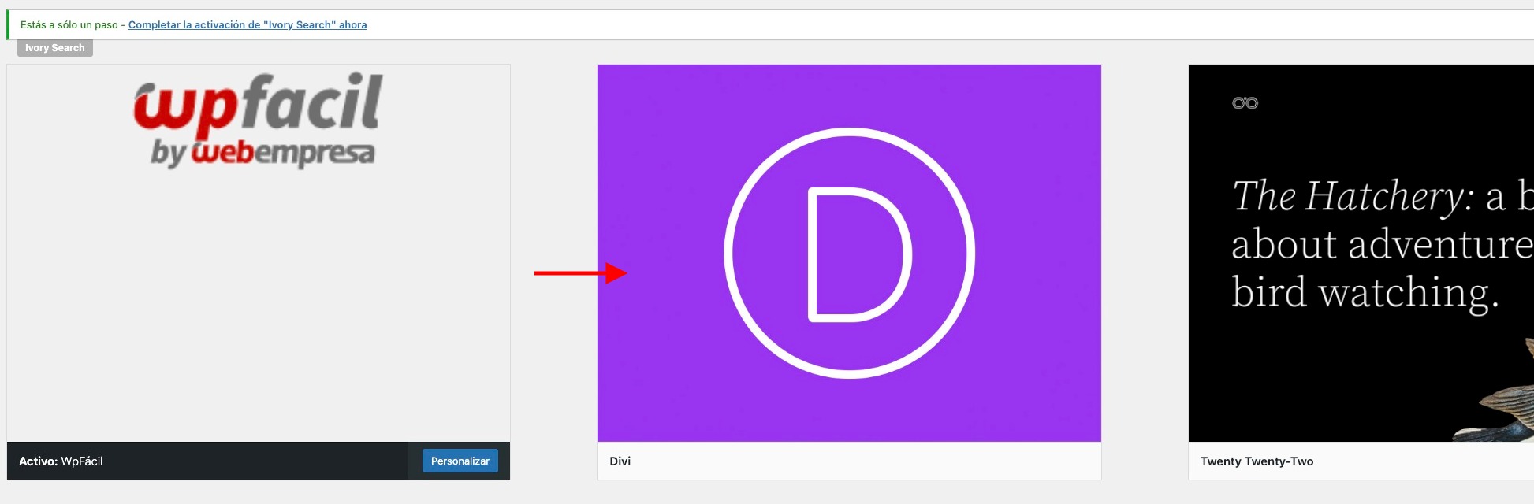Click the Ivory Search notice label
Viewport: 1534px width, 504px height.
coord(55,48)
